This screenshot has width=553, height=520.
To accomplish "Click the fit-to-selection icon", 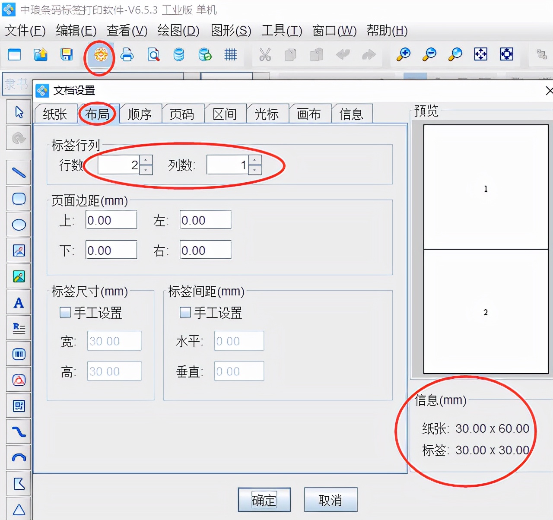I will click(x=507, y=54).
